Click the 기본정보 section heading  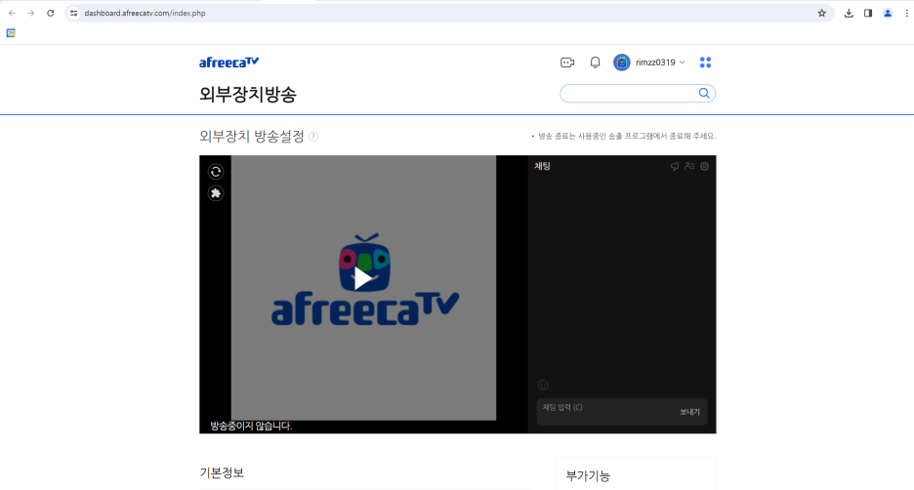click(222, 472)
